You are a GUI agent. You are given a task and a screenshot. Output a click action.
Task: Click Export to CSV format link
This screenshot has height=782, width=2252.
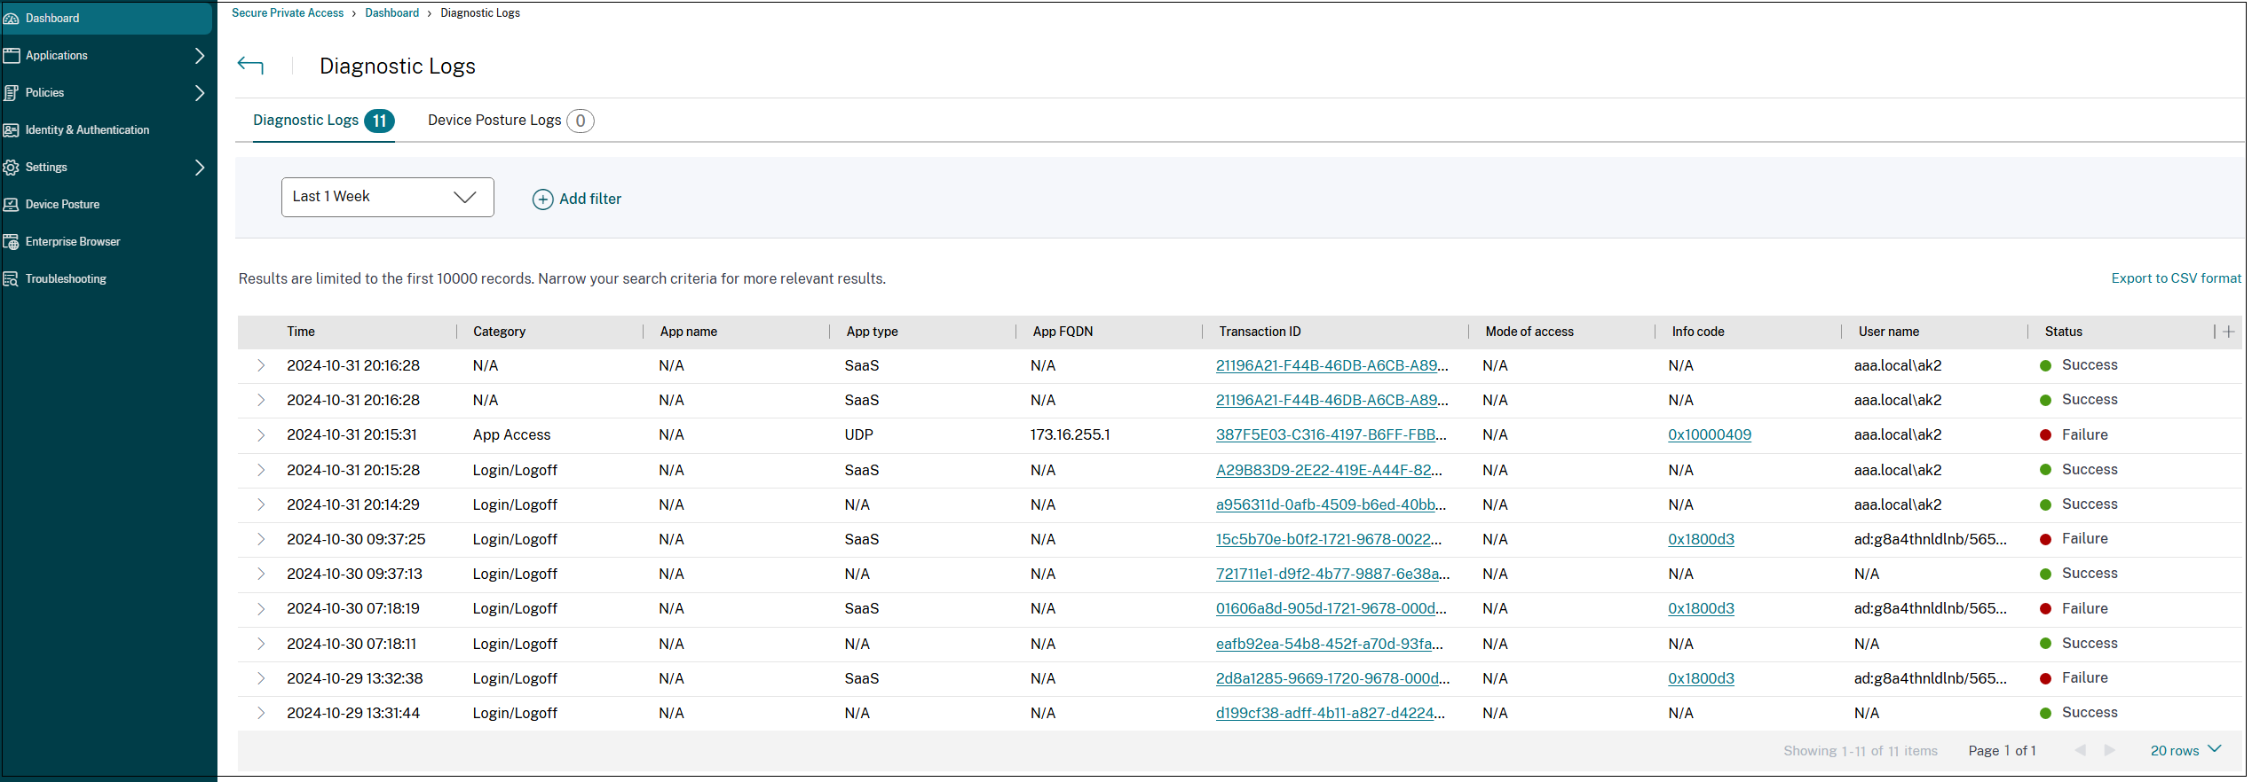pyautogui.click(x=2175, y=278)
